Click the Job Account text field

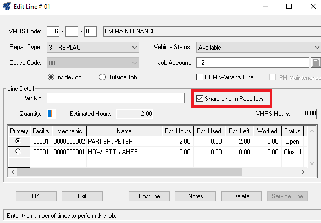252,63
